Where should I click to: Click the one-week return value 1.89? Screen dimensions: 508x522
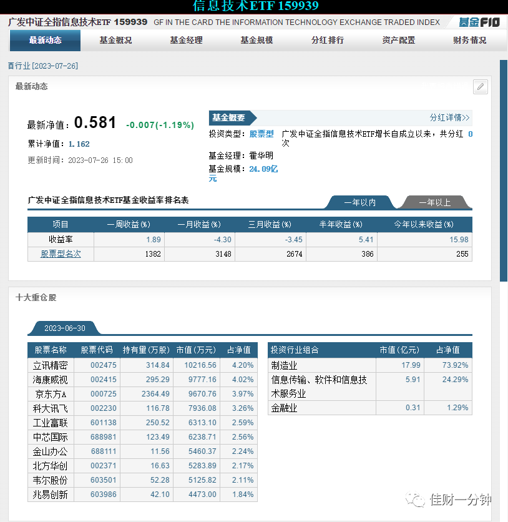pyautogui.click(x=154, y=240)
